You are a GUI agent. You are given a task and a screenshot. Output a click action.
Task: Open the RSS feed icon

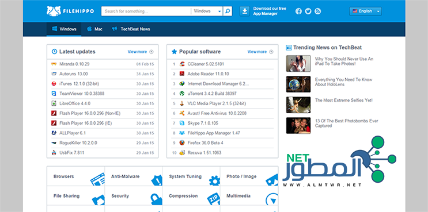[317, 11]
